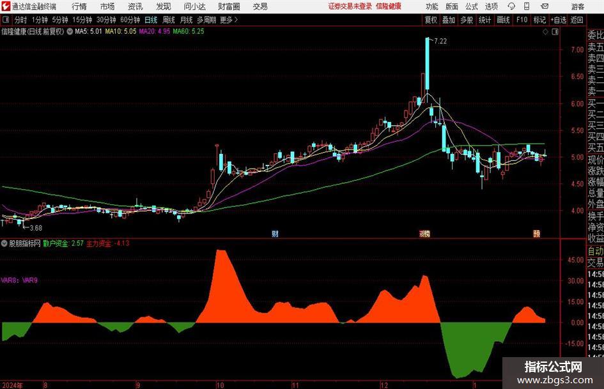Open the 问小达 menu
The width and height of the screenshot is (604, 389).
(x=194, y=6)
